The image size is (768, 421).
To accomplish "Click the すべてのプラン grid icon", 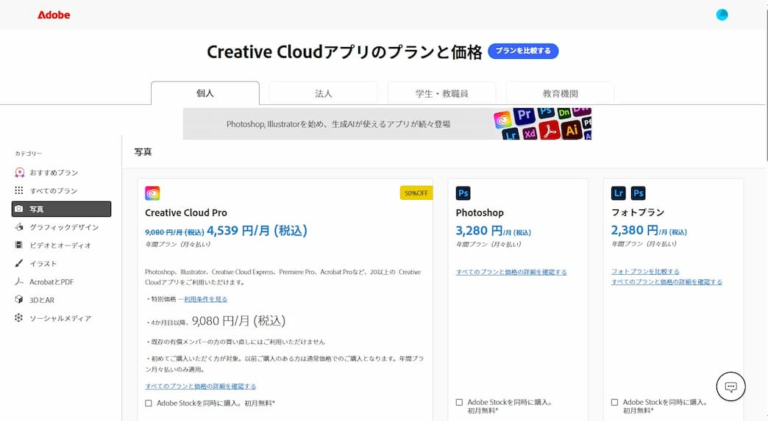I will pyautogui.click(x=19, y=191).
